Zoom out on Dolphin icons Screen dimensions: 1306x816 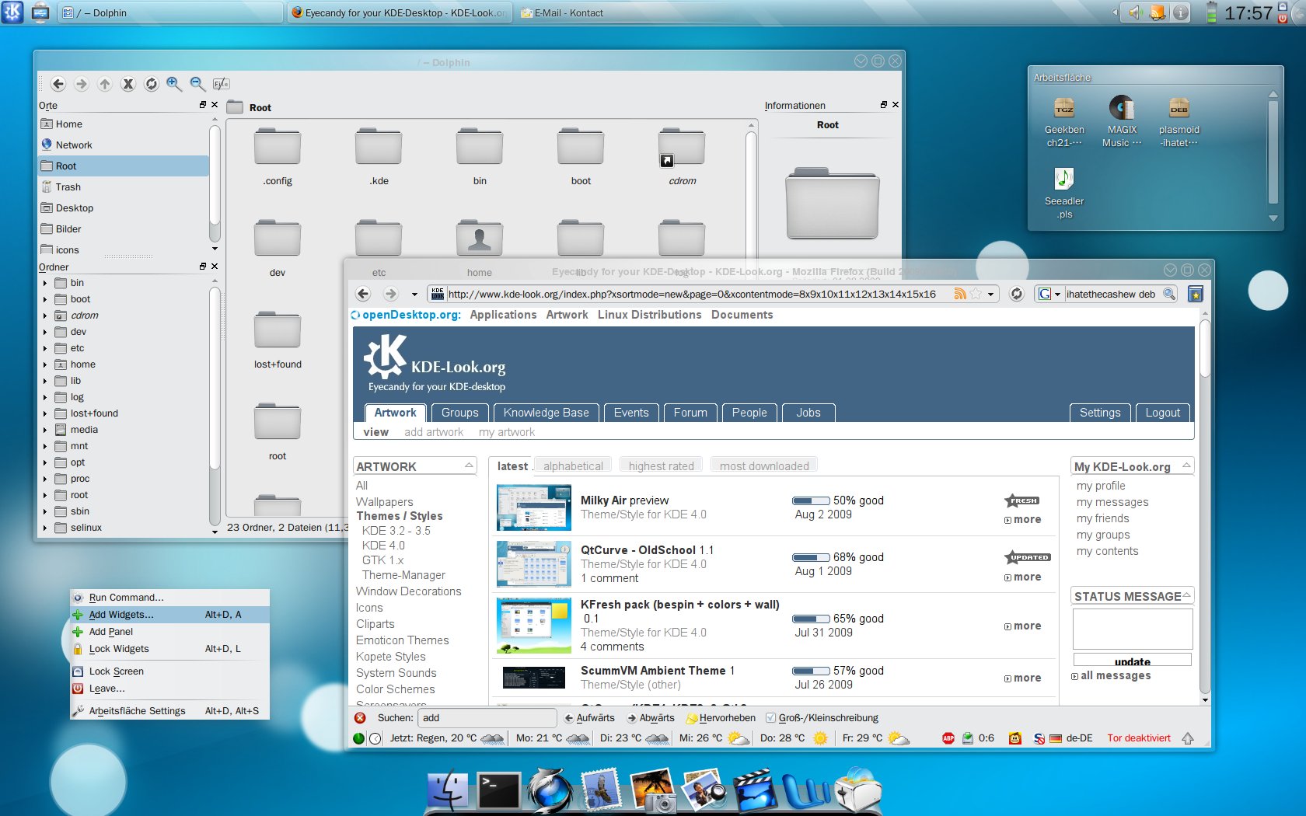click(197, 84)
